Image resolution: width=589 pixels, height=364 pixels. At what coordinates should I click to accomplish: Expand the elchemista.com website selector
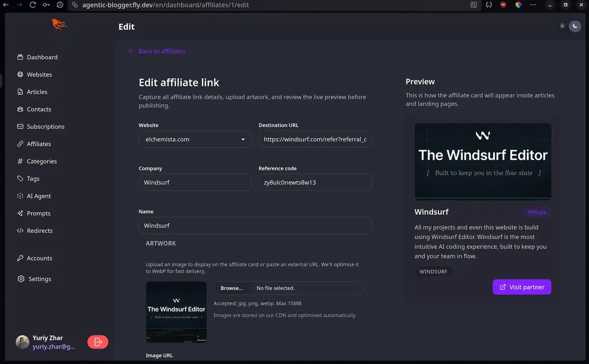pos(194,139)
